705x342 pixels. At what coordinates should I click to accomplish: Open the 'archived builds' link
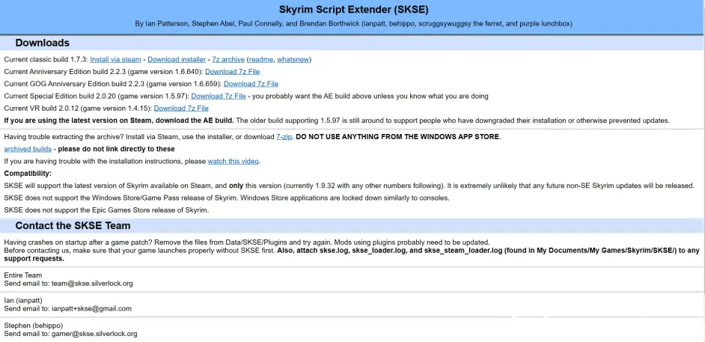[x=28, y=149]
